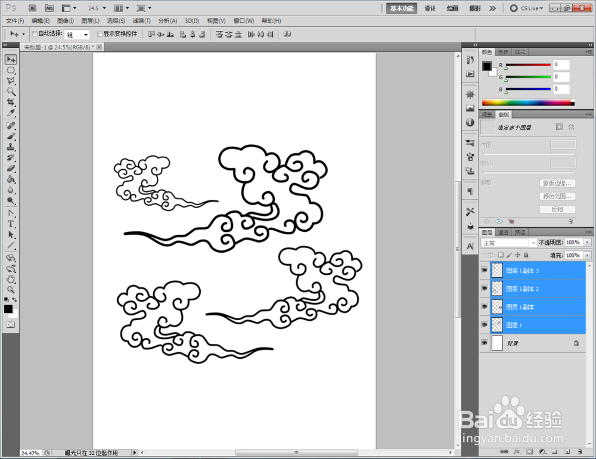Screen dimensions: 596x459
Task: Switch to the 通道 tab
Action: click(503, 232)
